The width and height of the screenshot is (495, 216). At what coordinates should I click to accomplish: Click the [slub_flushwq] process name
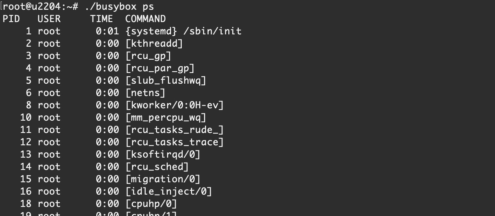pyautogui.click(x=166, y=80)
